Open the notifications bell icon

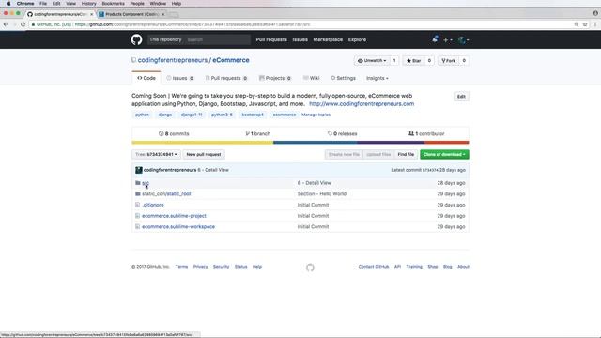pyautogui.click(x=435, y=39)
